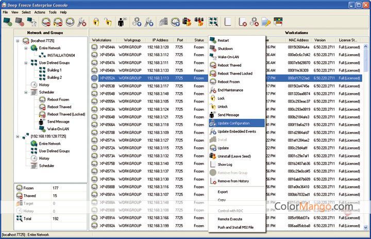Image resolution: width=371 pixels, height=239 pixels.
Task: Click the blank page Show Log toolbar icon
Action: pos(228,22)
